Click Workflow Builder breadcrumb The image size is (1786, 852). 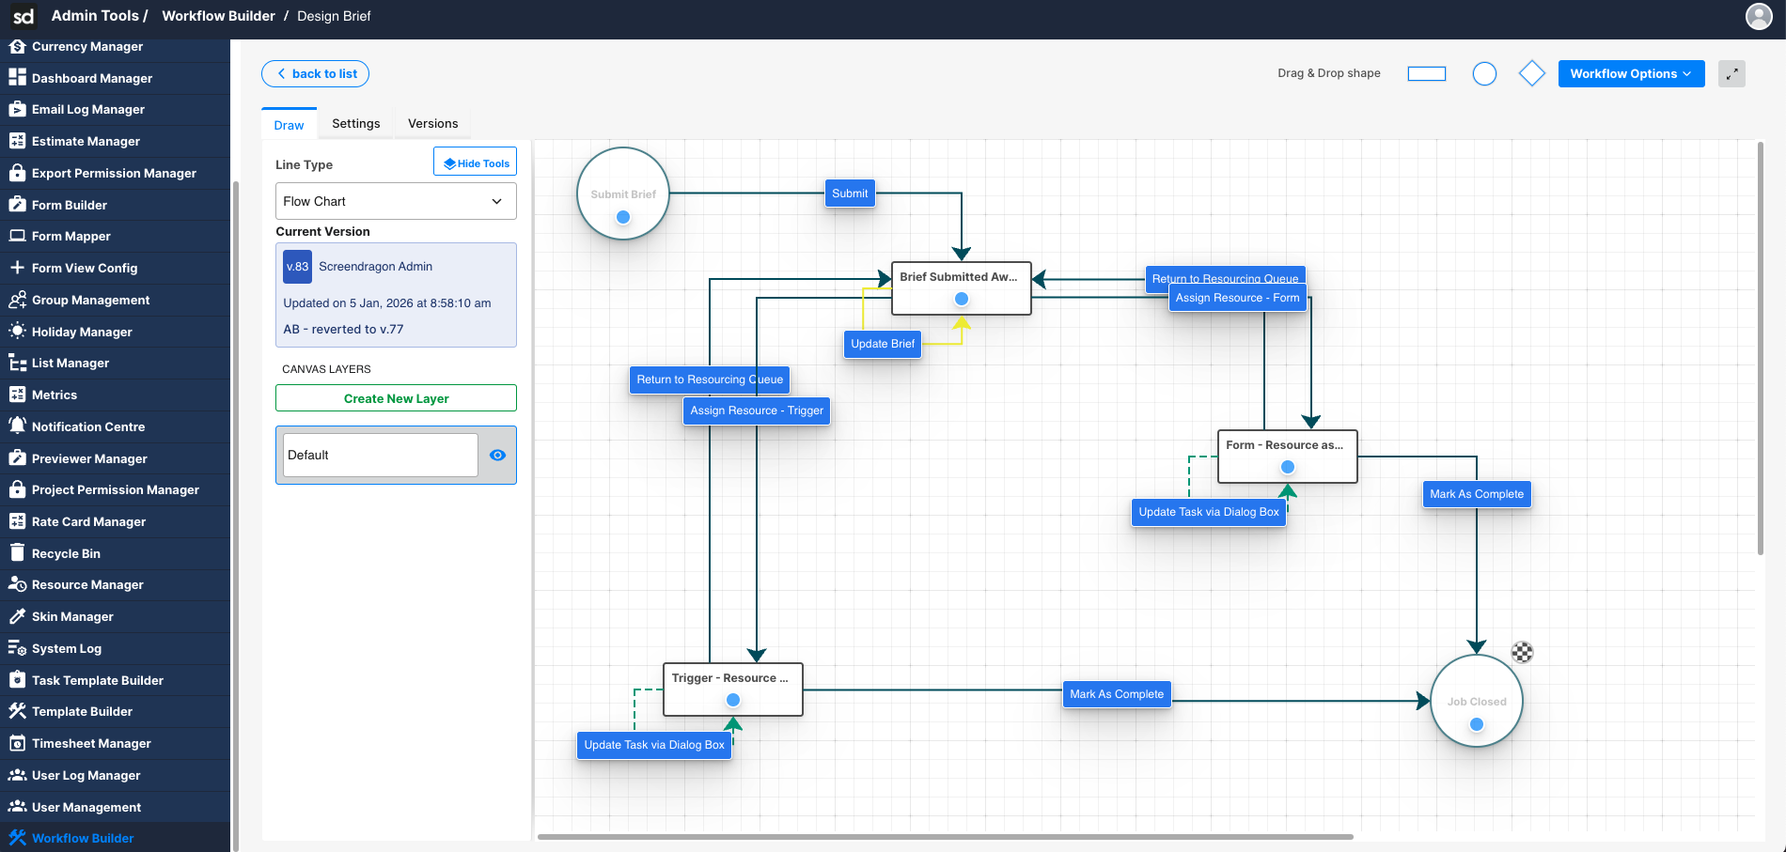point(218,16)
